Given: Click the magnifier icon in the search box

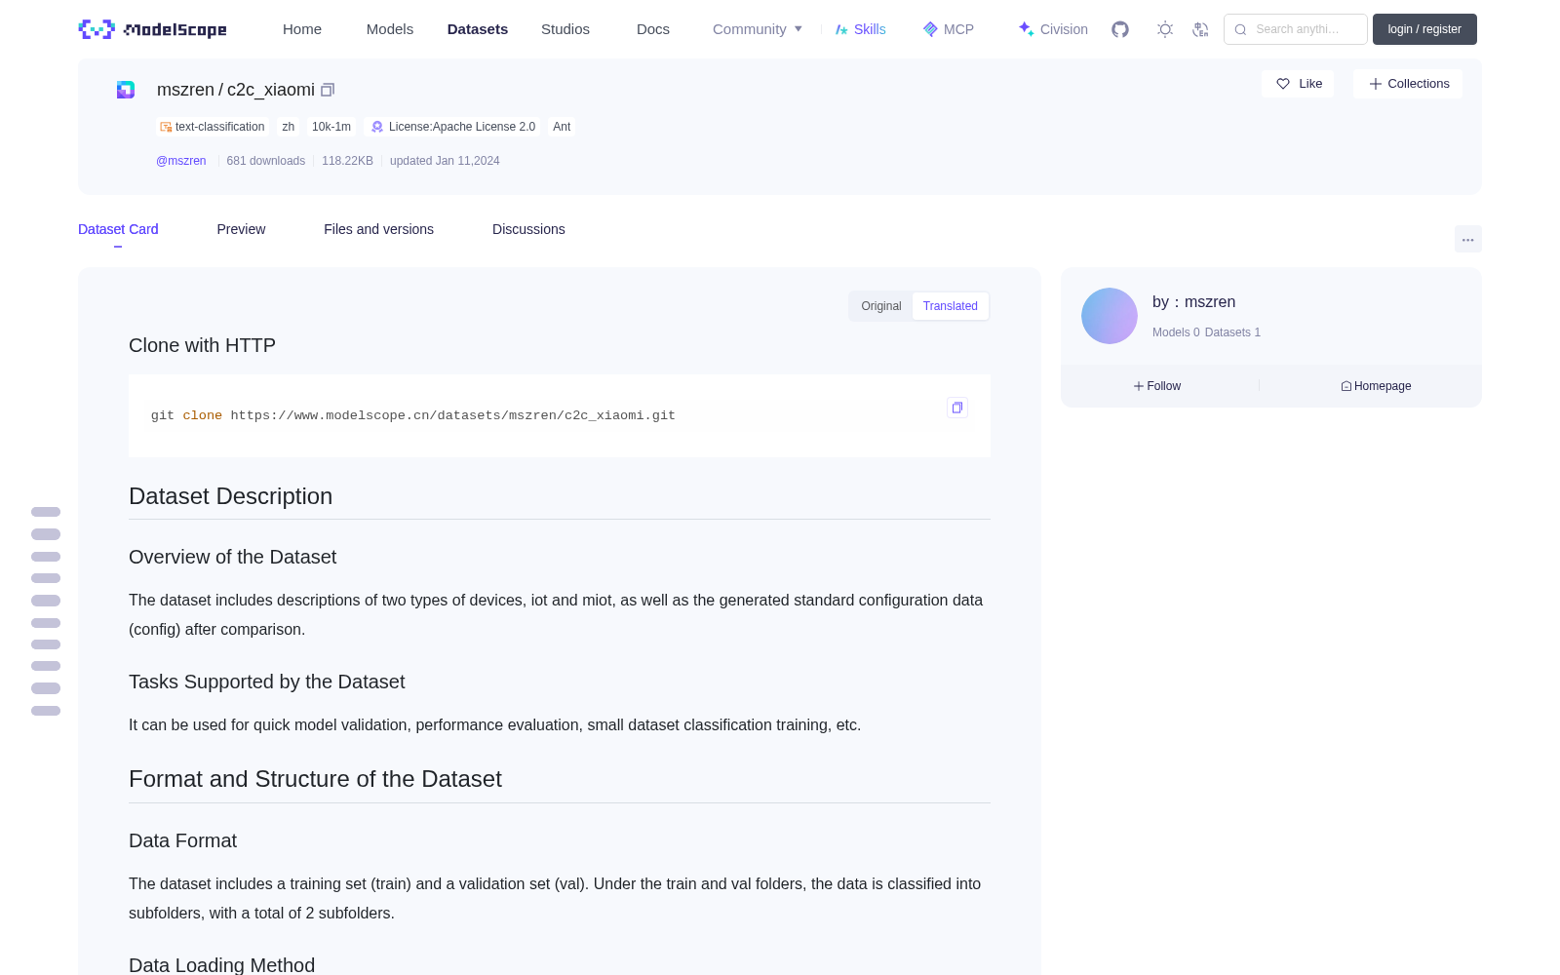Looking at the screenshot, I should click(1240, 29).
